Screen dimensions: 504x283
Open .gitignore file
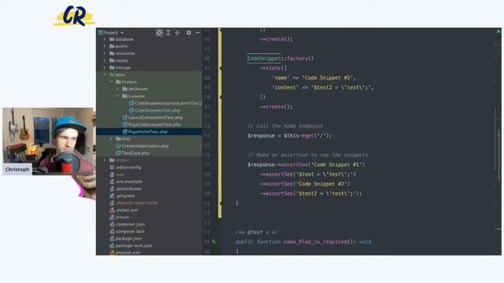pos(122,196)
